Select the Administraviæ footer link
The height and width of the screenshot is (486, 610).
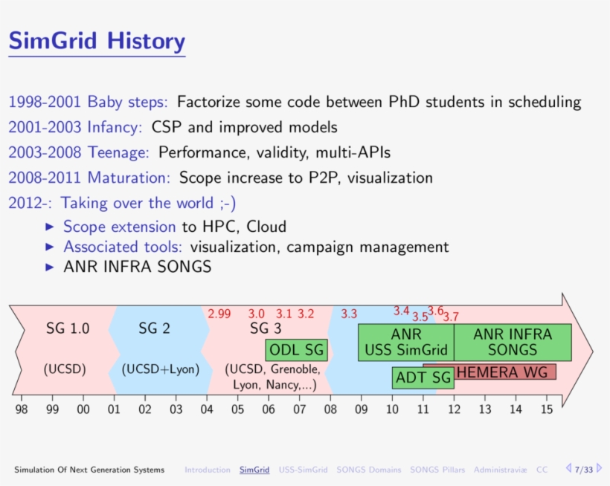click(500, 470)
